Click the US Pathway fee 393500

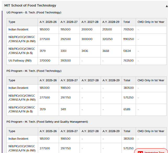[x=65, y=61]
